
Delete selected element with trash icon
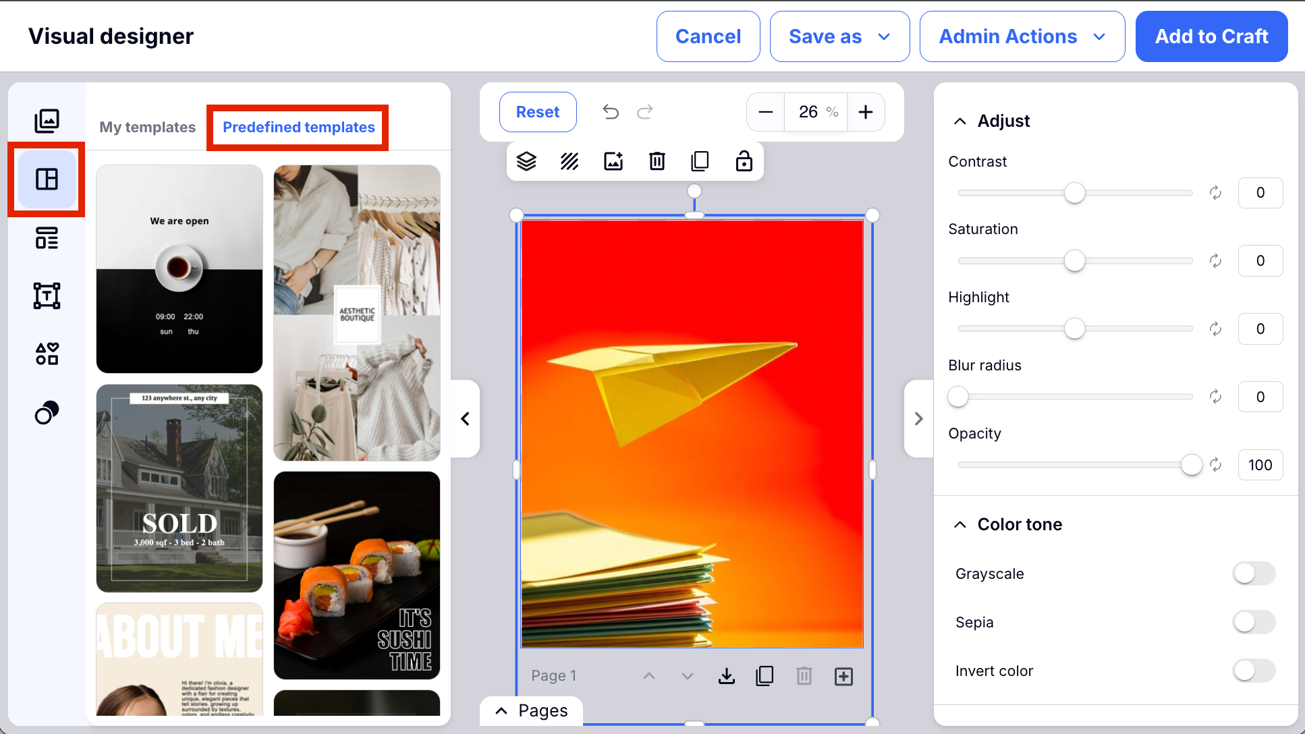click(x=657, y=161)
